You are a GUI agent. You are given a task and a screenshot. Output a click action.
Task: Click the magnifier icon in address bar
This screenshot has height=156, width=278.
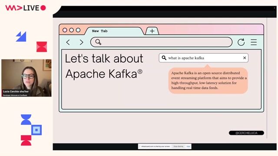click(x=98, y=42)
